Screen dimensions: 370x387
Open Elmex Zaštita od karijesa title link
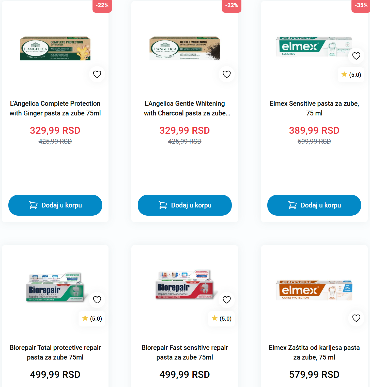[x=314, y=352]
